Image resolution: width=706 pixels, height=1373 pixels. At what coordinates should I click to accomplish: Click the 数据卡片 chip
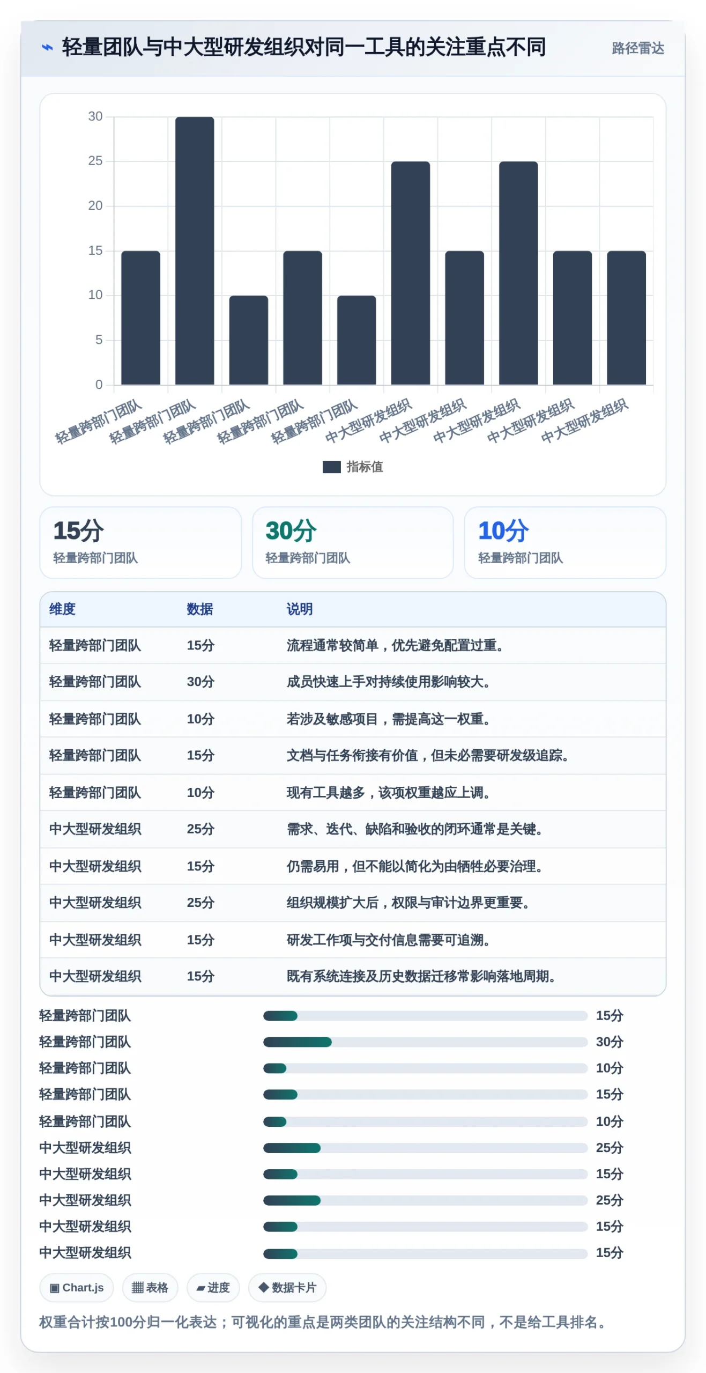pos(287,1287)
